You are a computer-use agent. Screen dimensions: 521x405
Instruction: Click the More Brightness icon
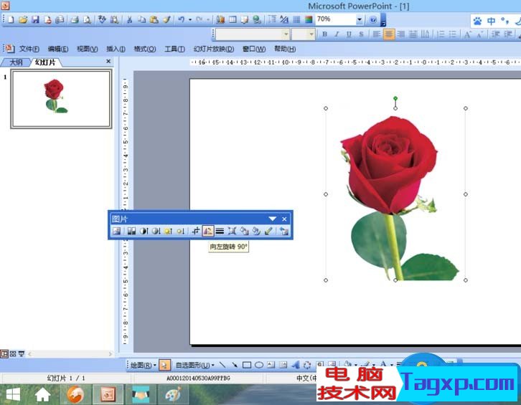168,232
